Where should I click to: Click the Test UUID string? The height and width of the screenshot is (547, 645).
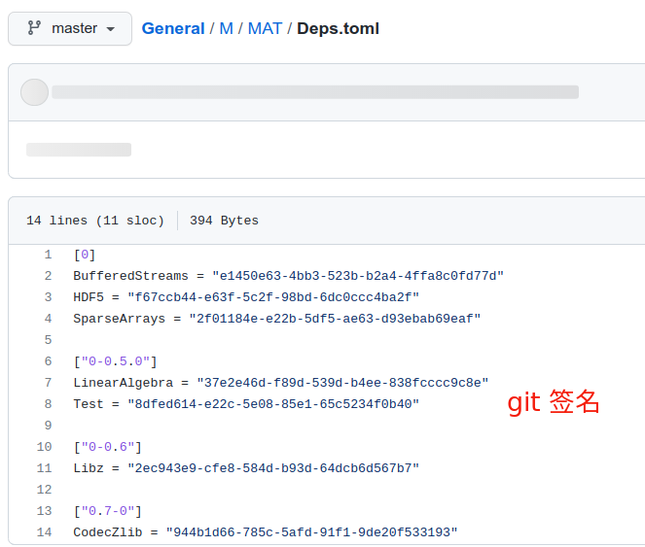pos(273,404)
